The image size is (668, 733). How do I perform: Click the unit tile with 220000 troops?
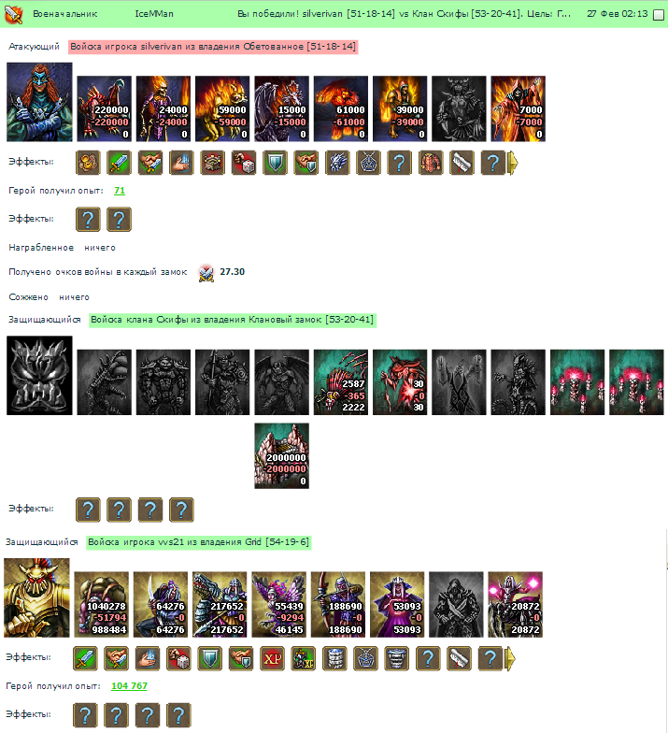pyautogui.click(x=105, y=108)
